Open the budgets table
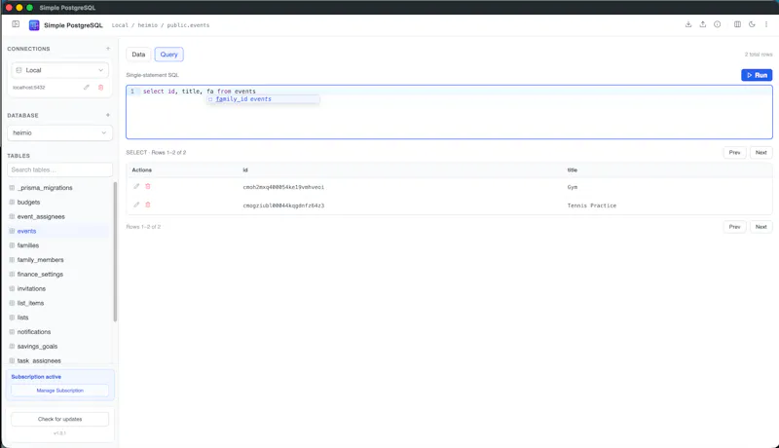The width and height of the screenshot is (779, 448). (x=28, y=203)
